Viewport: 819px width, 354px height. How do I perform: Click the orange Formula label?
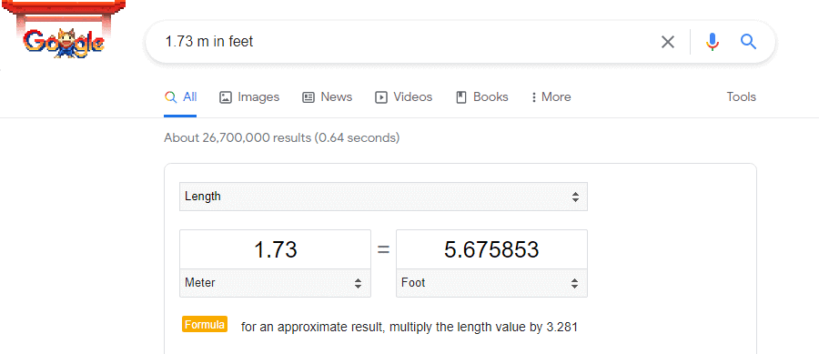pyautogui.click(x=205, y=324)
